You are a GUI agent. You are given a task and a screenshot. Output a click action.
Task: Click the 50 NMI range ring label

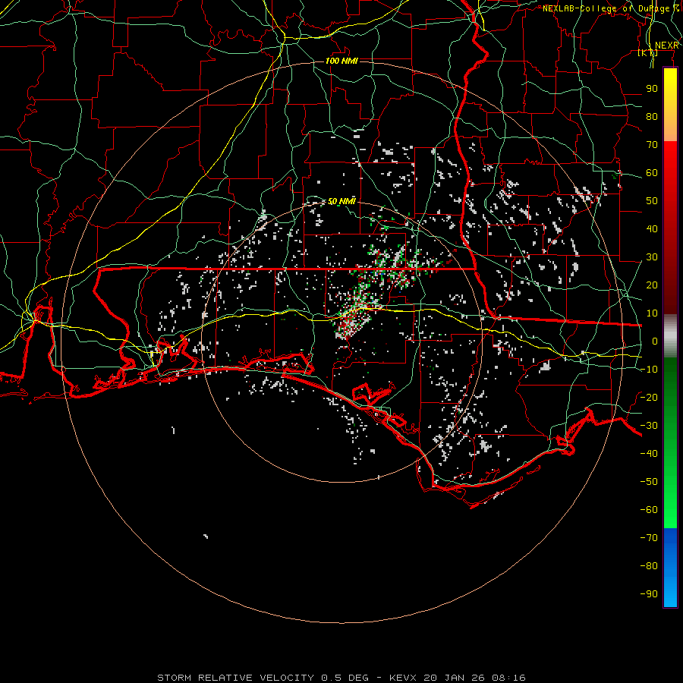coord(341,201)
